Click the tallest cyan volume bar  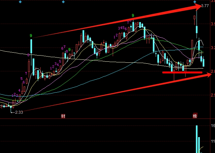197,139
